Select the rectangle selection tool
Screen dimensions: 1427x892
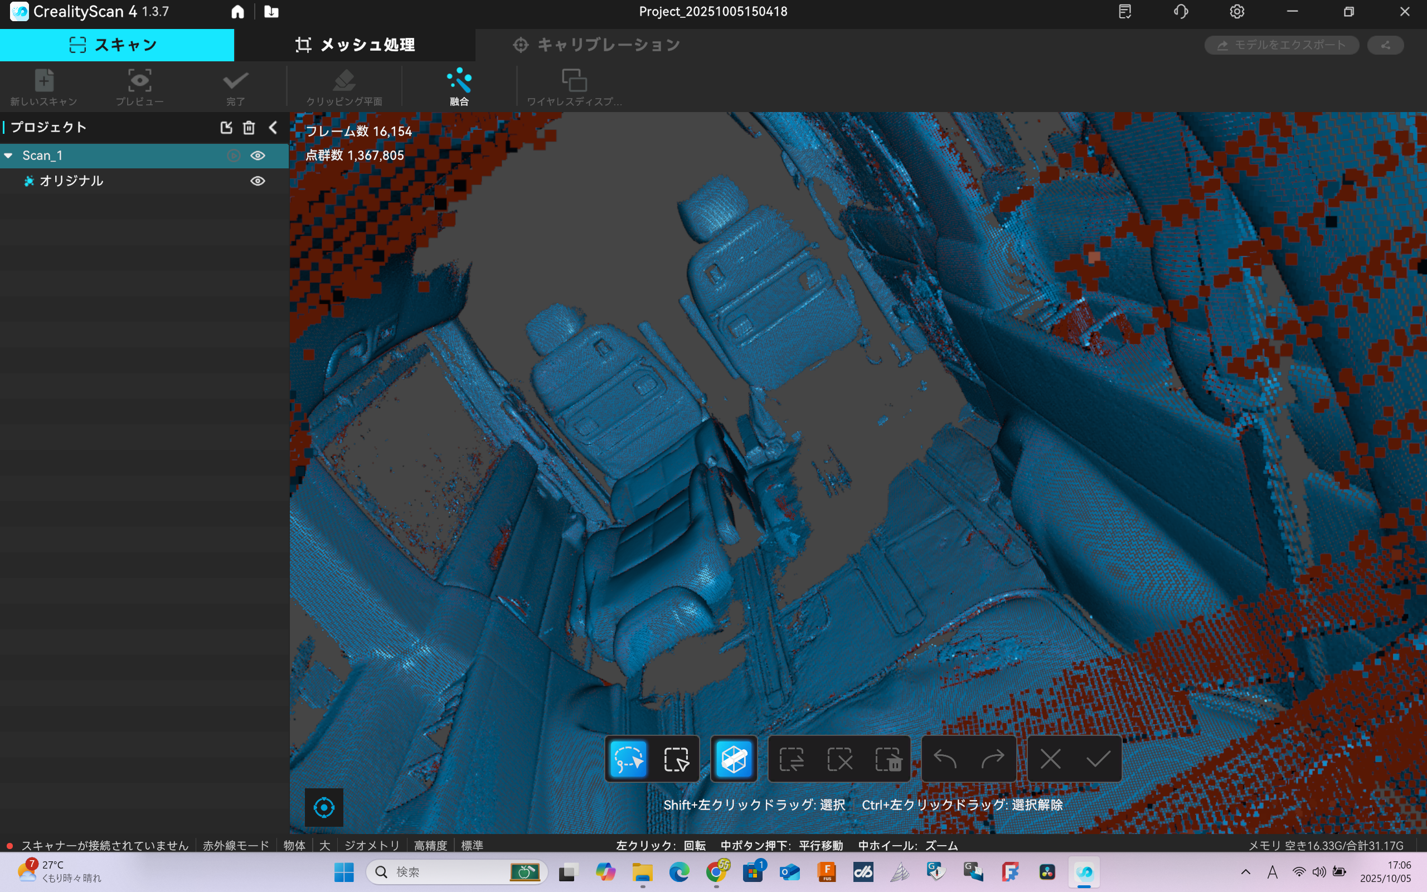tap(676, 759)
